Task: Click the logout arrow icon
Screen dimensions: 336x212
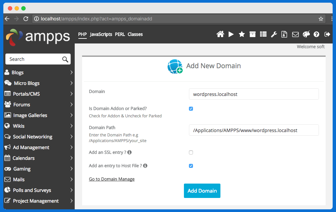Action: click(327, 34)
